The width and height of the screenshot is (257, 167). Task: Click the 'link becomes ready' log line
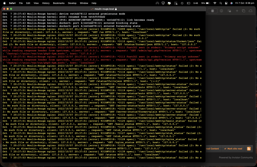click(78, 20)
